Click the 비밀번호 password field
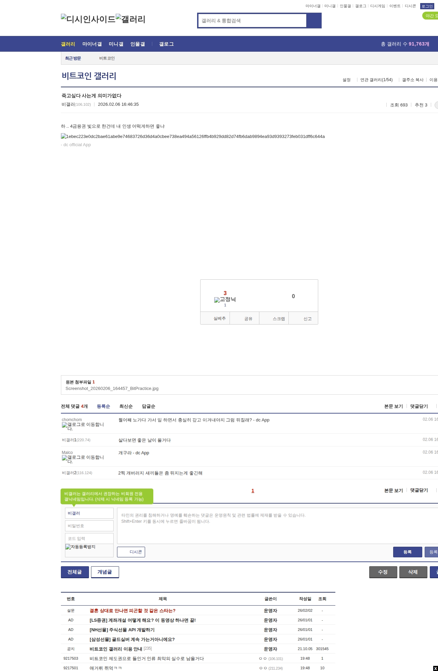438x671 pixels. [x=89, y=526]
